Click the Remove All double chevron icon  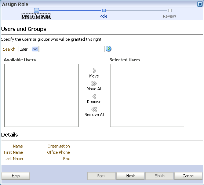tap(94, 109)
